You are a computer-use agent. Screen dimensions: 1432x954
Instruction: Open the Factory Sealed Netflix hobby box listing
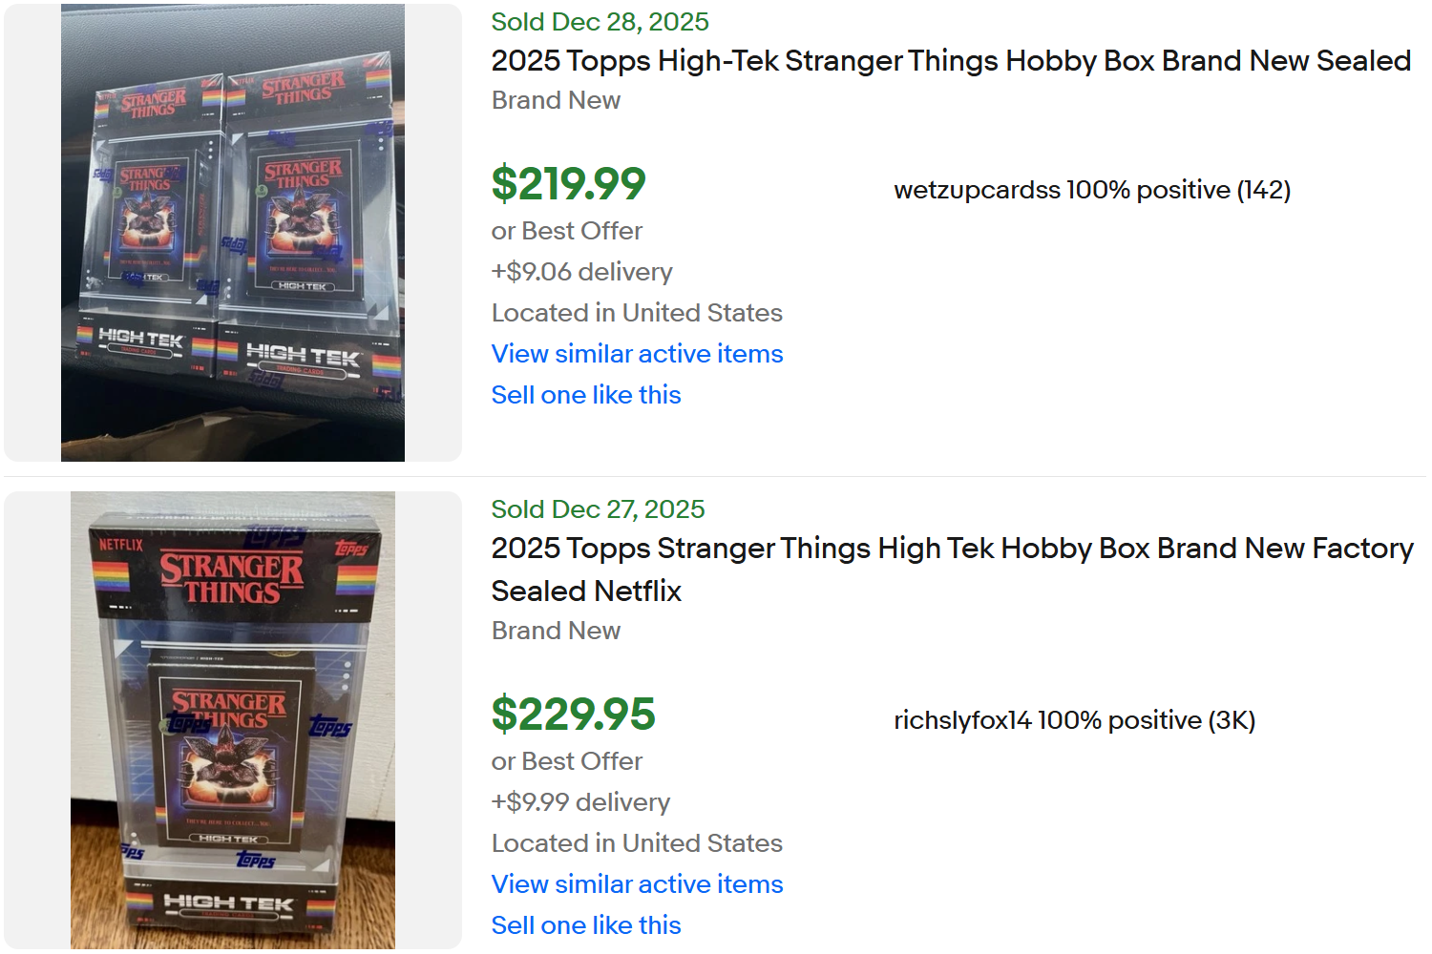point(950,569)
